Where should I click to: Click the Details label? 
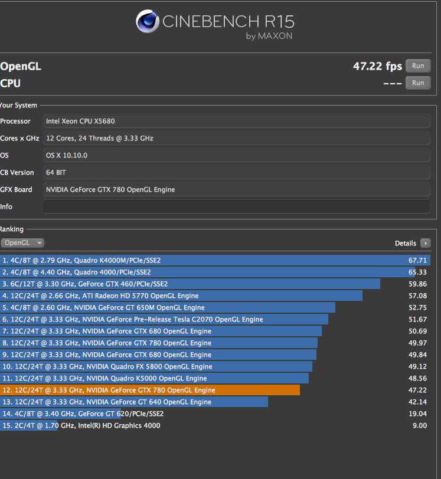coord(405,243)
